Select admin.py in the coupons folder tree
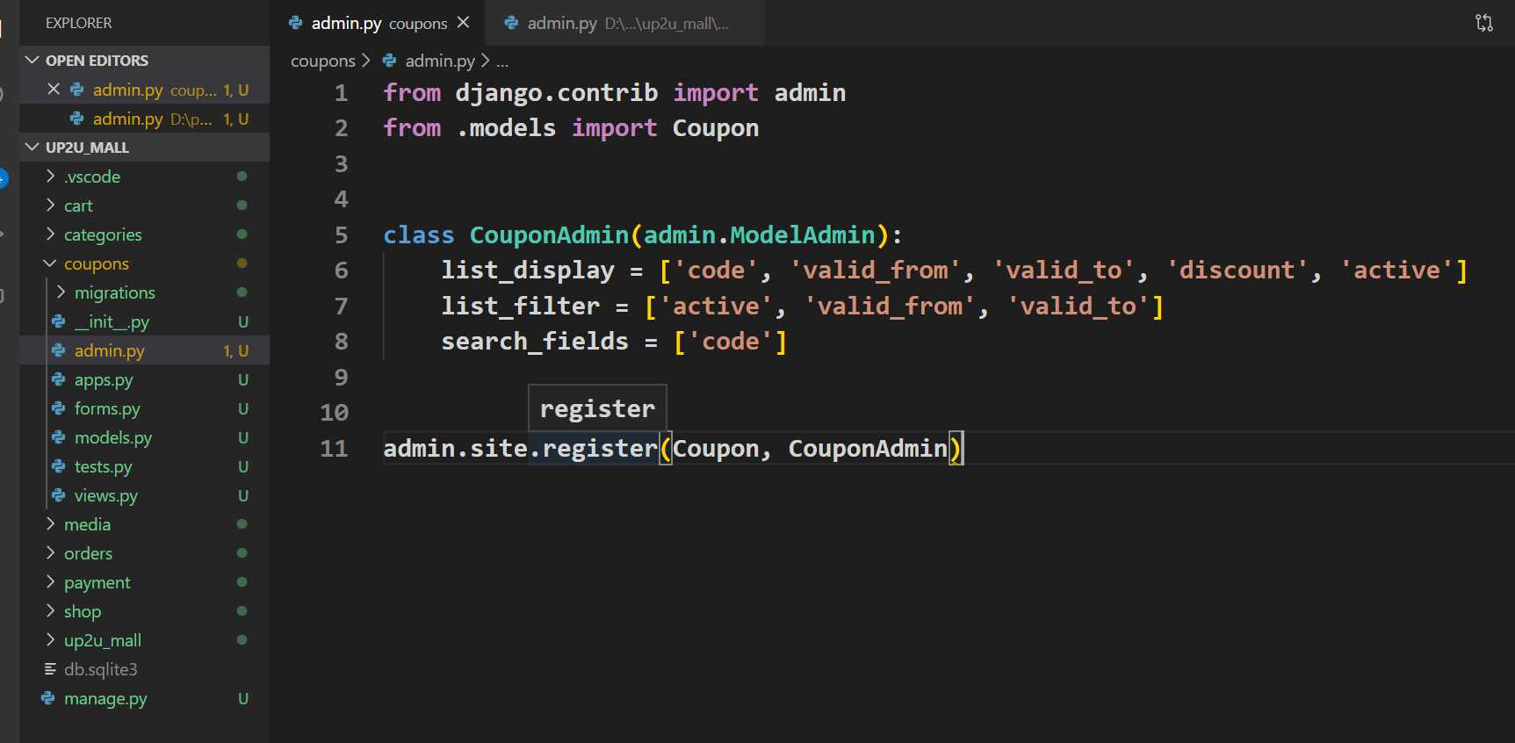 click(145, 350)
